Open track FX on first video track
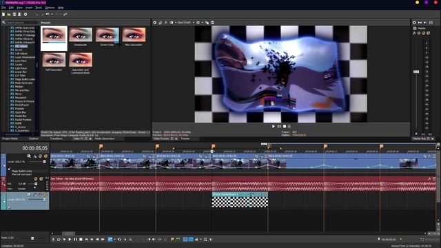Image resolution: width=441 pixels, height=248 pixels. pos(35,156)
